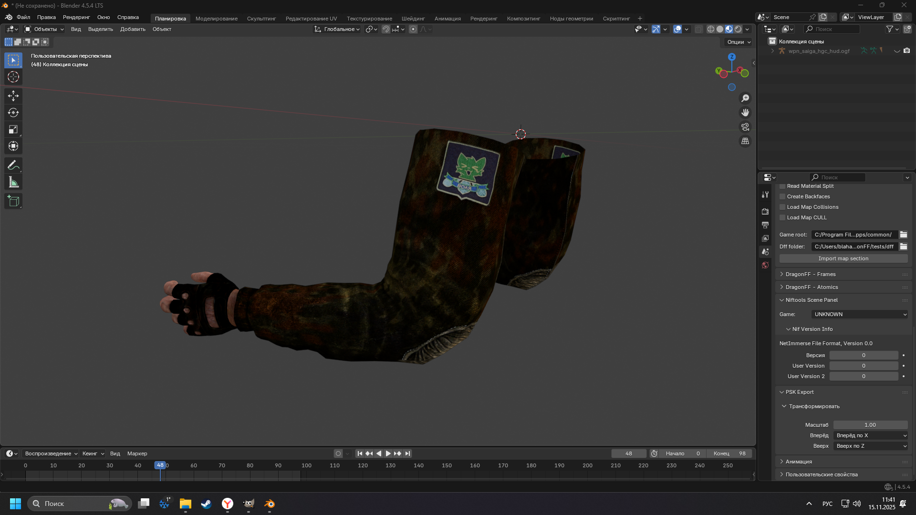Enable the Load Map Collisions checkbox

pos(782,207)
